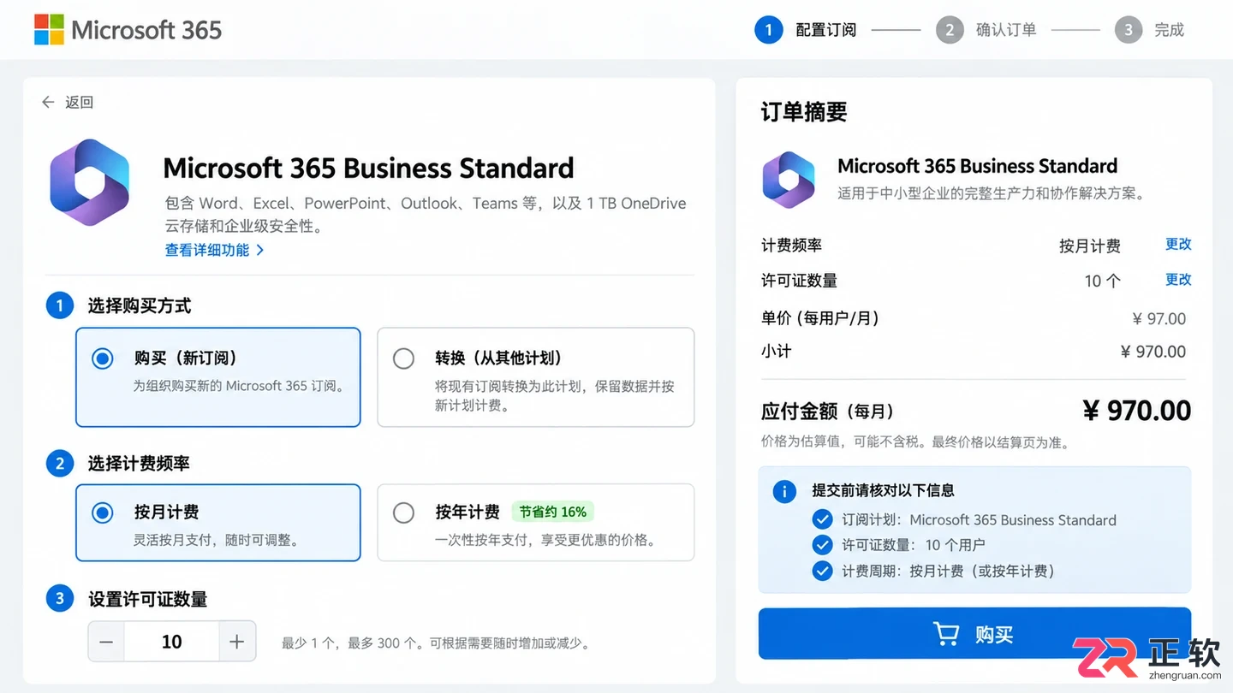Viewport: 1233px width, 693px height.
Task: Click the large Microsoft 365 product icon
Action: click(x=90, y=182)
